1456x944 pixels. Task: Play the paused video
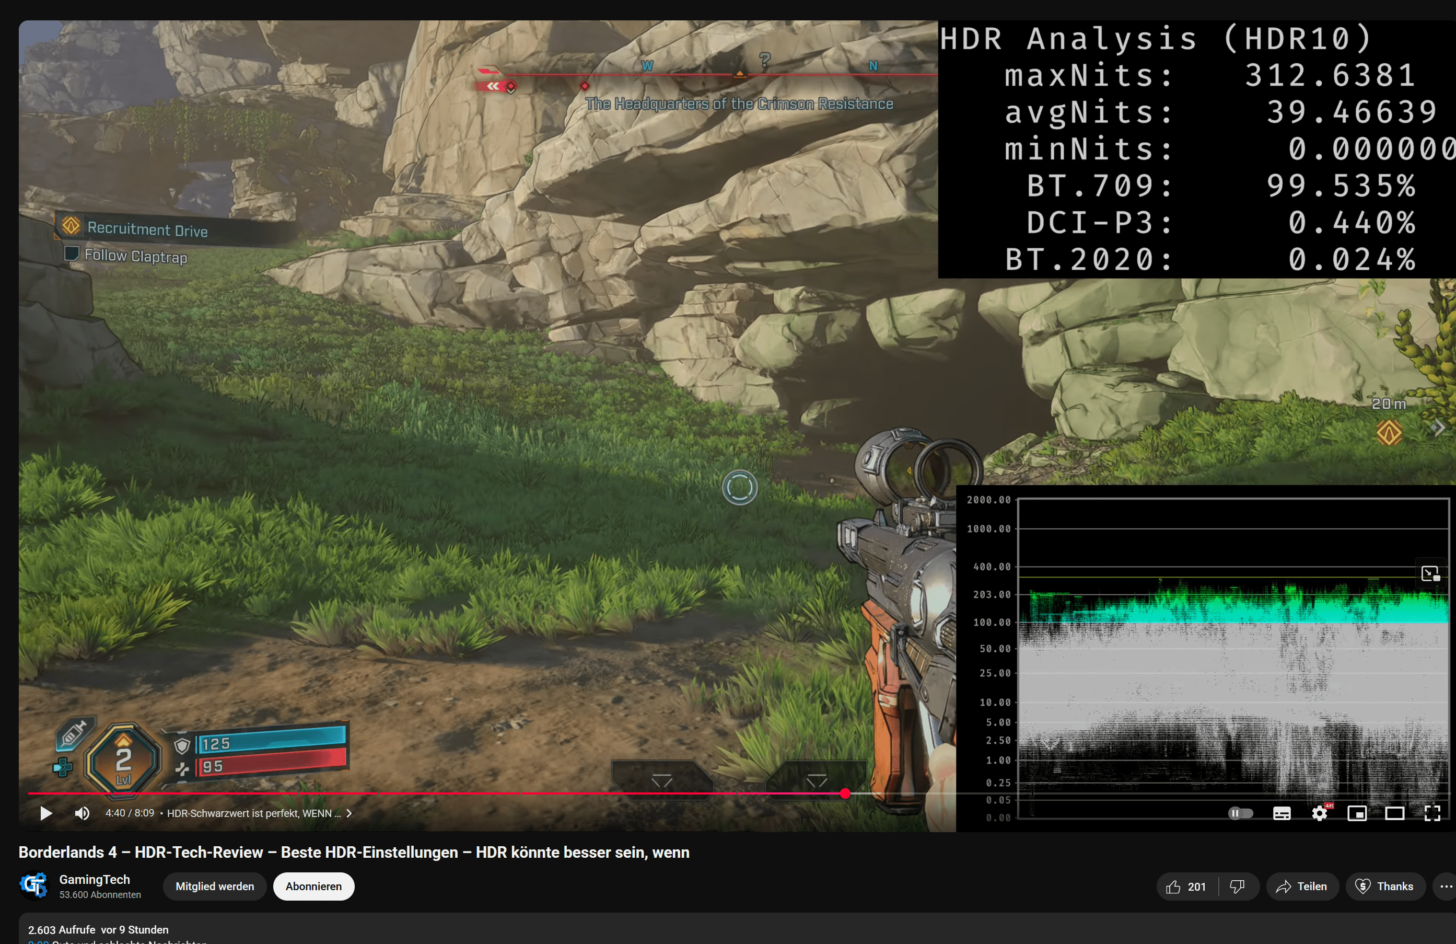[45, 814]
